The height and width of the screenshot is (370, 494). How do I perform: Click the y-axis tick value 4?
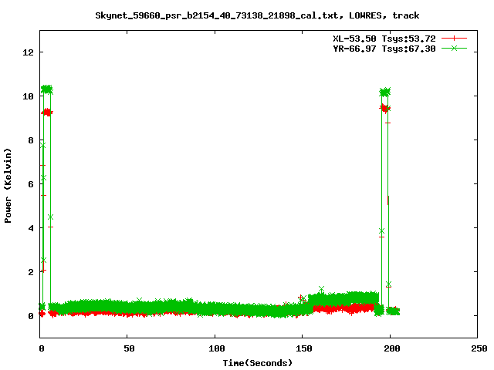31,228
